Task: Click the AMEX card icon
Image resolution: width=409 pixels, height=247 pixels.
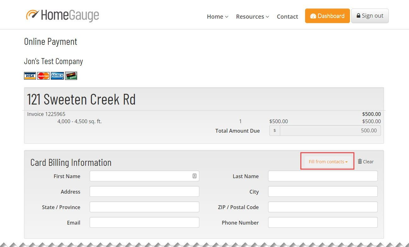Action: 57,76
